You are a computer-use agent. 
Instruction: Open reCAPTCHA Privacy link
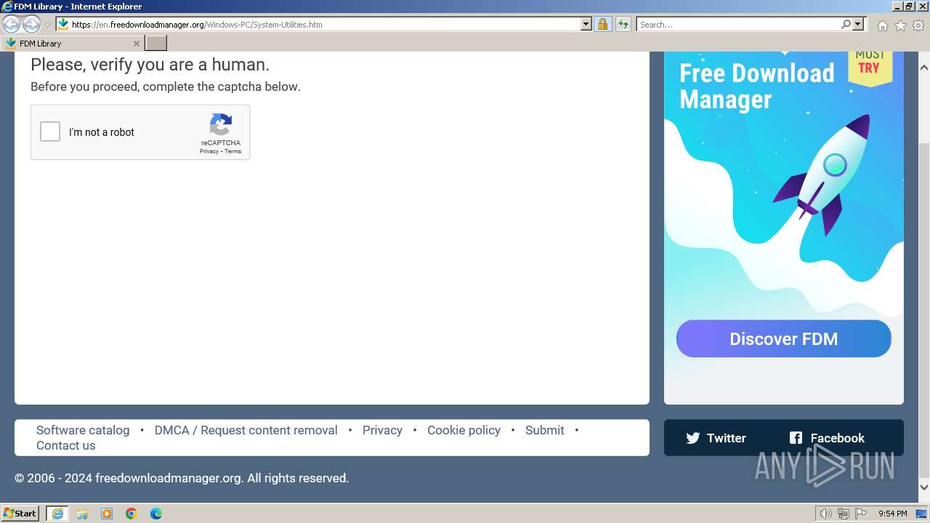209,151
